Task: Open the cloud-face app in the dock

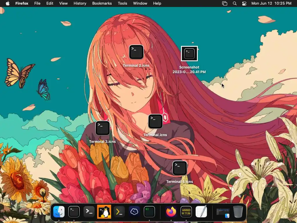Action: click(134, 212)
